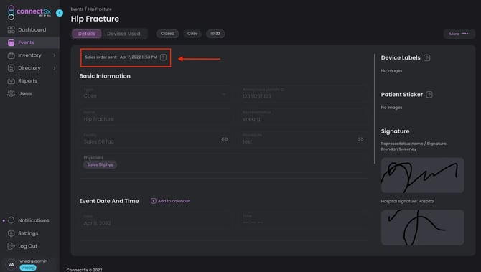Click the details panel vertical scrollbar
The image size is (481, 272).
tap(375, 108)
